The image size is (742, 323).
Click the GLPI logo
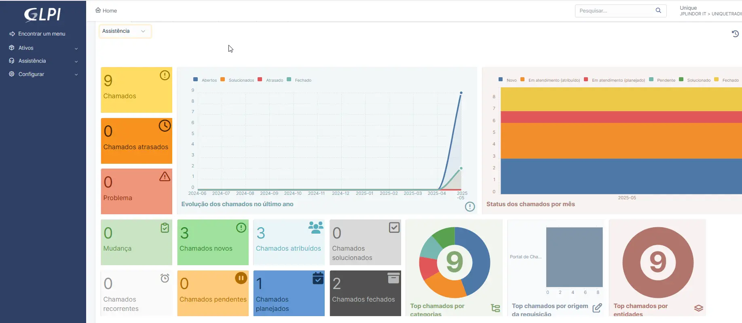click(42, 15)
